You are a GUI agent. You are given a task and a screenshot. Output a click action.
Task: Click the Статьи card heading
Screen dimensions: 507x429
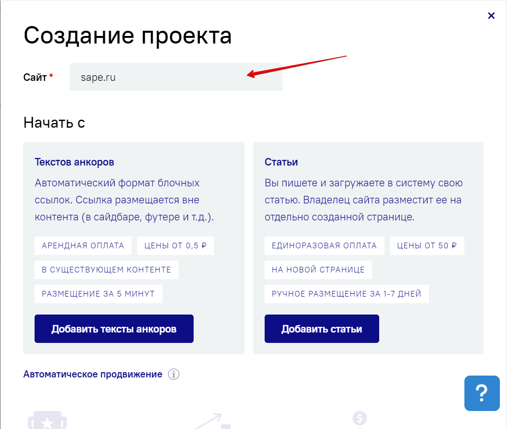pyautogui.click(x=281, y=162)
